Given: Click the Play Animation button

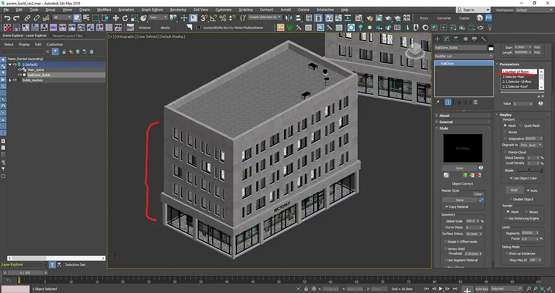Looking at the screenshot, I should point(440,289).
